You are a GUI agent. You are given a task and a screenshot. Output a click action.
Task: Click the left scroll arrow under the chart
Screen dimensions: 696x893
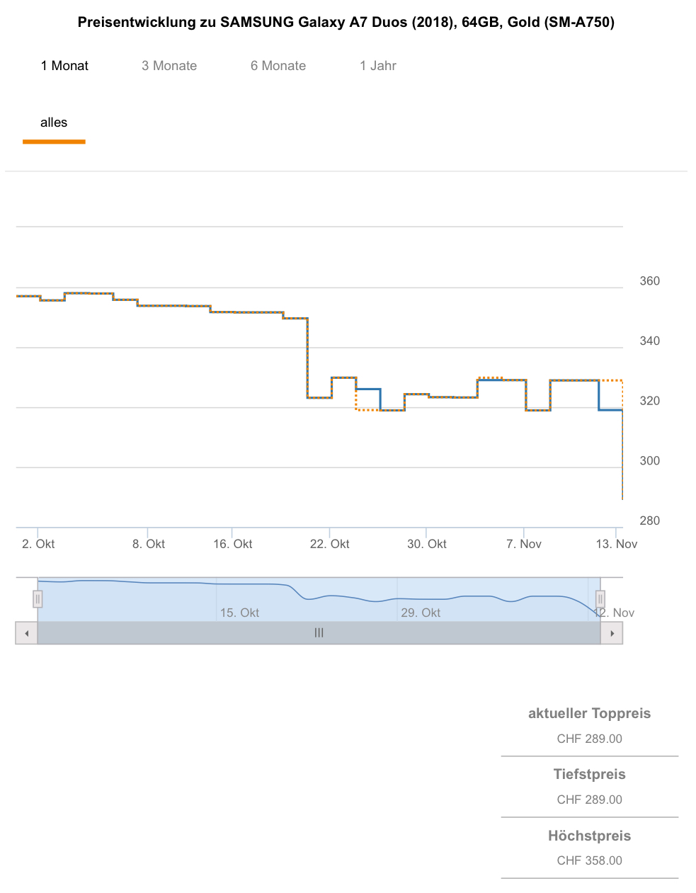27,633
